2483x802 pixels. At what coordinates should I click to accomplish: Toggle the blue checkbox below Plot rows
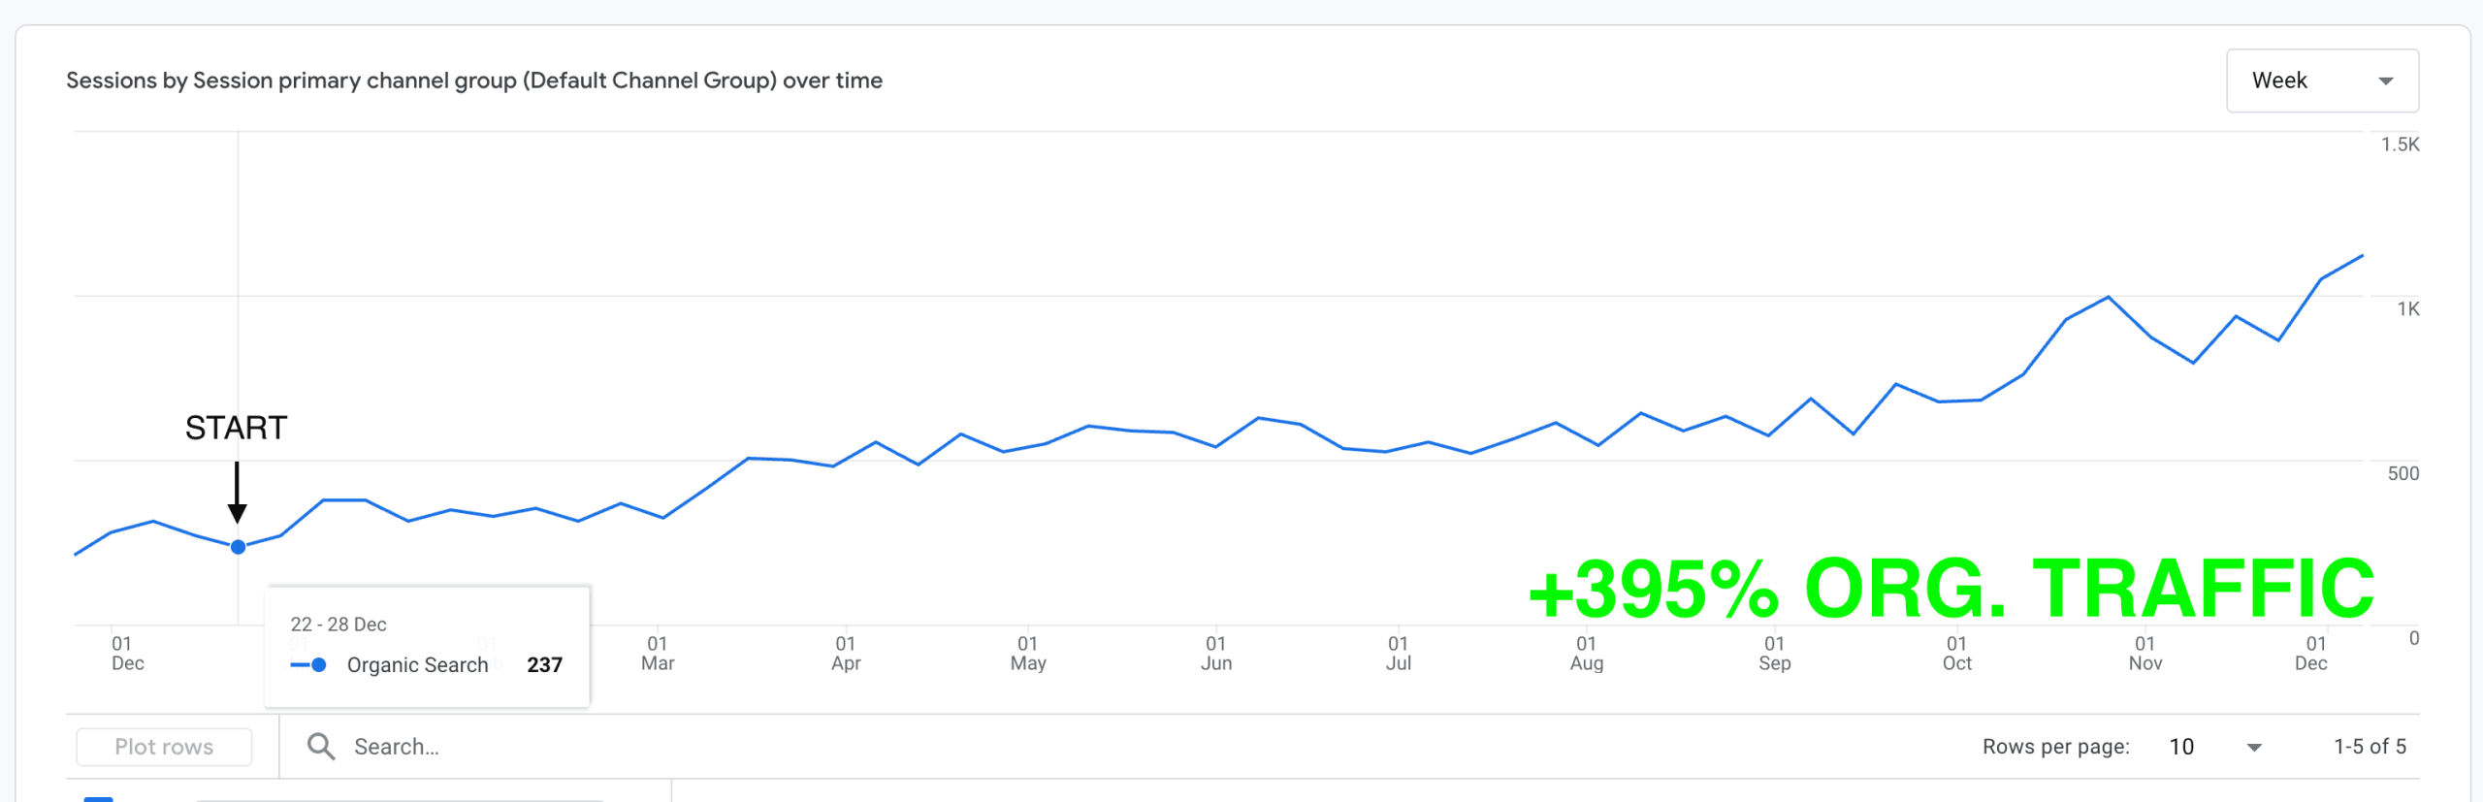[x=98, y=797]
